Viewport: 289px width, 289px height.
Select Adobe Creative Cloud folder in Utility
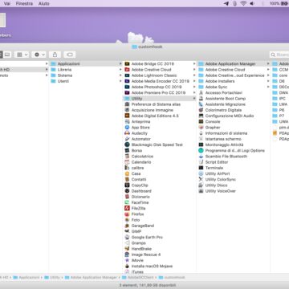point(234,70)
